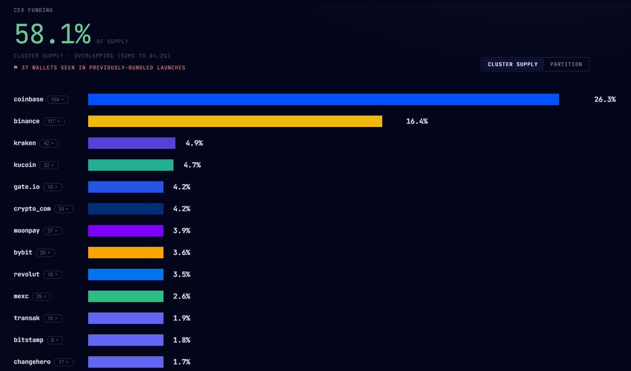
Task: Click the 4.7% value for kucoin
Action: [192, 165]
